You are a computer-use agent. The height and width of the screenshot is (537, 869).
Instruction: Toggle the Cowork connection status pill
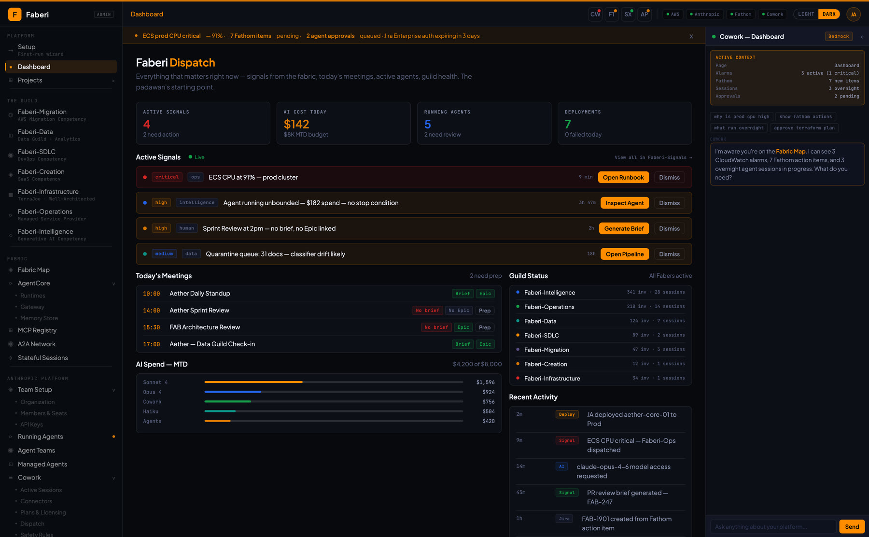click(x=772, y=14)
